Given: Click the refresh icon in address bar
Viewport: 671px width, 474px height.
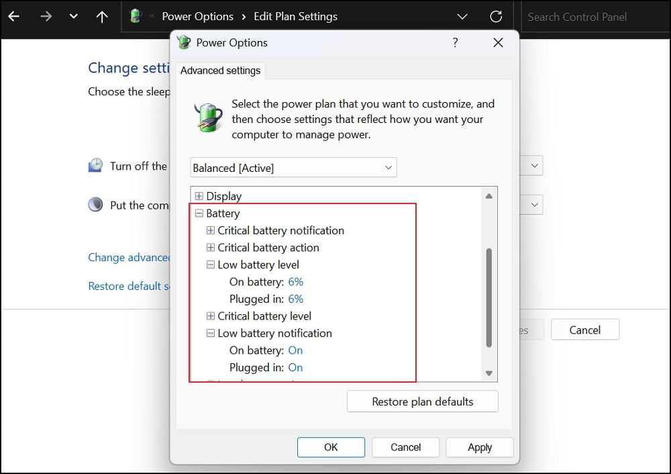Looking at the screenshot, I should click(x=496, y=17).
